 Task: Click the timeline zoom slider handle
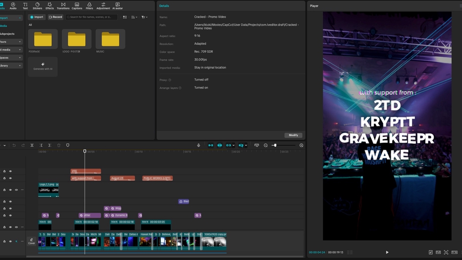pyautogui.click(x=274, y=145)
